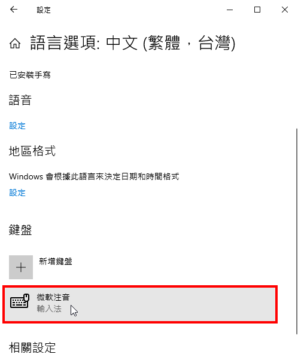298x354 pixels.
Task: Open the 設定 link under 地區格式
Action: click(17, 193)
